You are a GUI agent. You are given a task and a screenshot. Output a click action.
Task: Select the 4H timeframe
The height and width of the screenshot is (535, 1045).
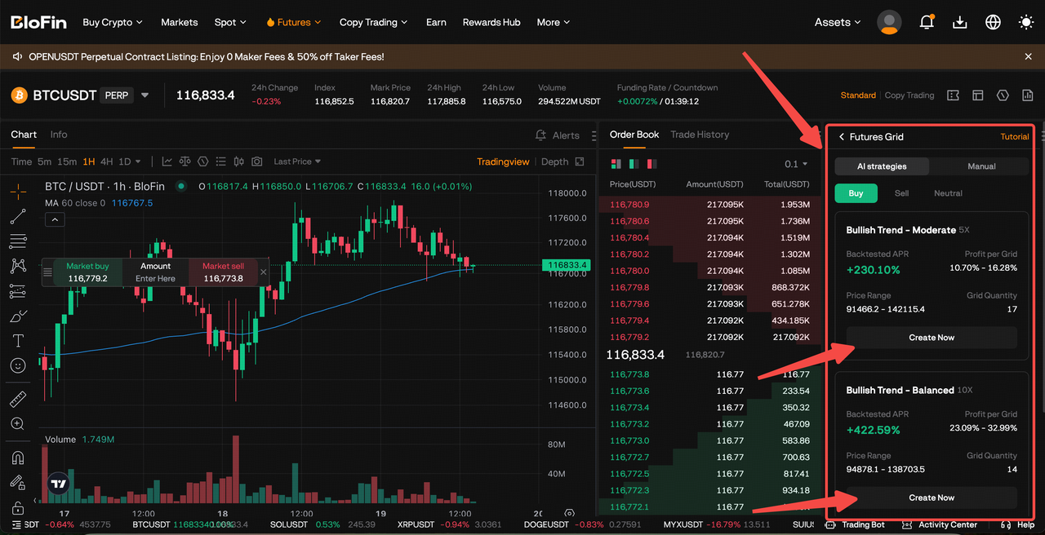point(106,161)
